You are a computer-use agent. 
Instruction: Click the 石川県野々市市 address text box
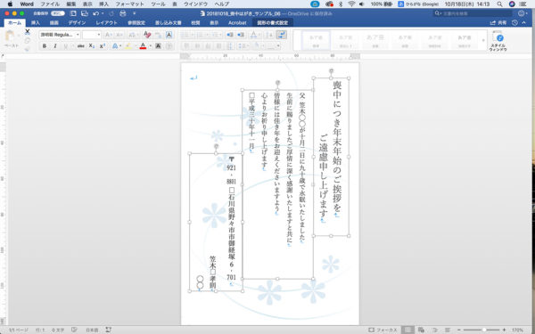pos(216,222)
